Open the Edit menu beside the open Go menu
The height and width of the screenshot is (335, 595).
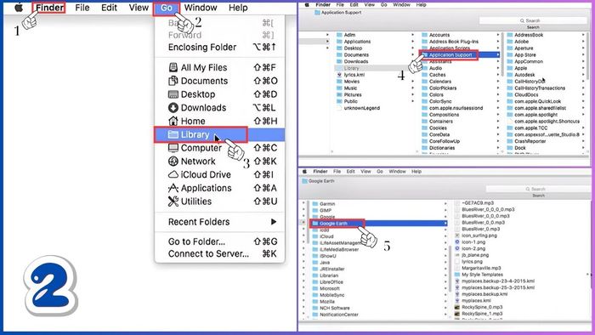(x=109, y=8)
